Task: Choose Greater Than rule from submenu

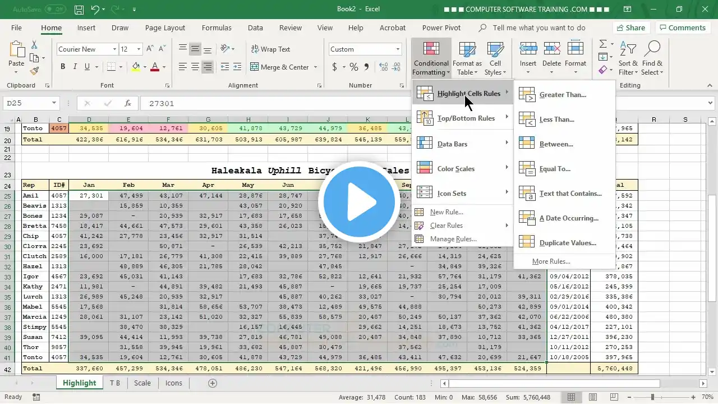Action: click(562, 95)
